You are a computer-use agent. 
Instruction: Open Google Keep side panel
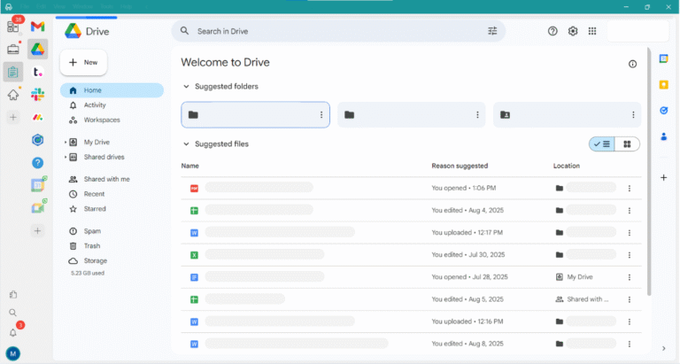point(663,84)
